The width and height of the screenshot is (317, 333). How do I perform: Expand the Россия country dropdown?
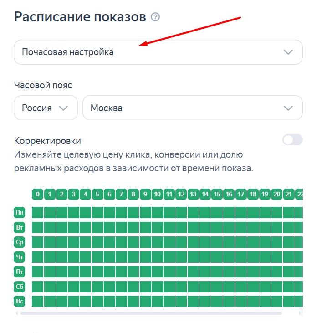tap(46, 108)
